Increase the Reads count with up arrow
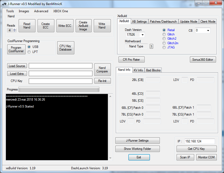 15,29
